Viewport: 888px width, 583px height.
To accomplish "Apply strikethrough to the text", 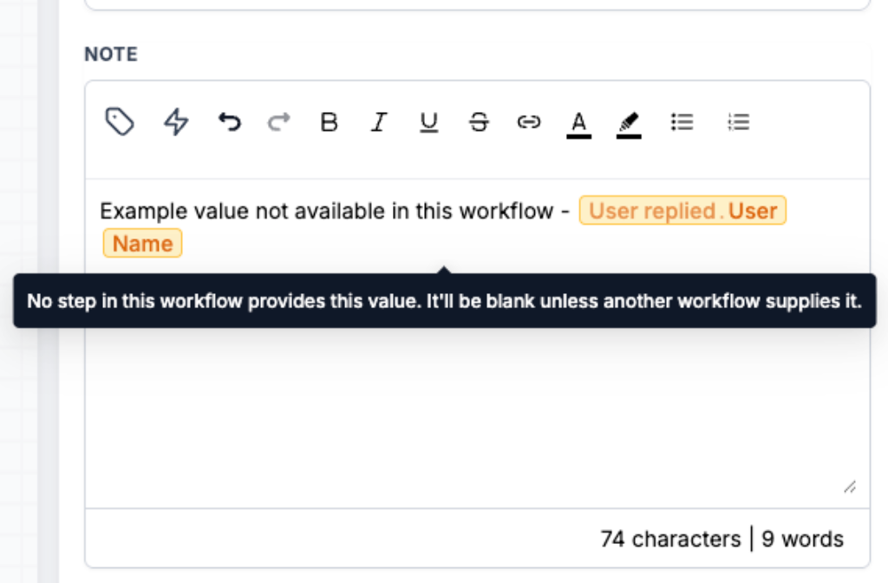I will coord(479,121).
